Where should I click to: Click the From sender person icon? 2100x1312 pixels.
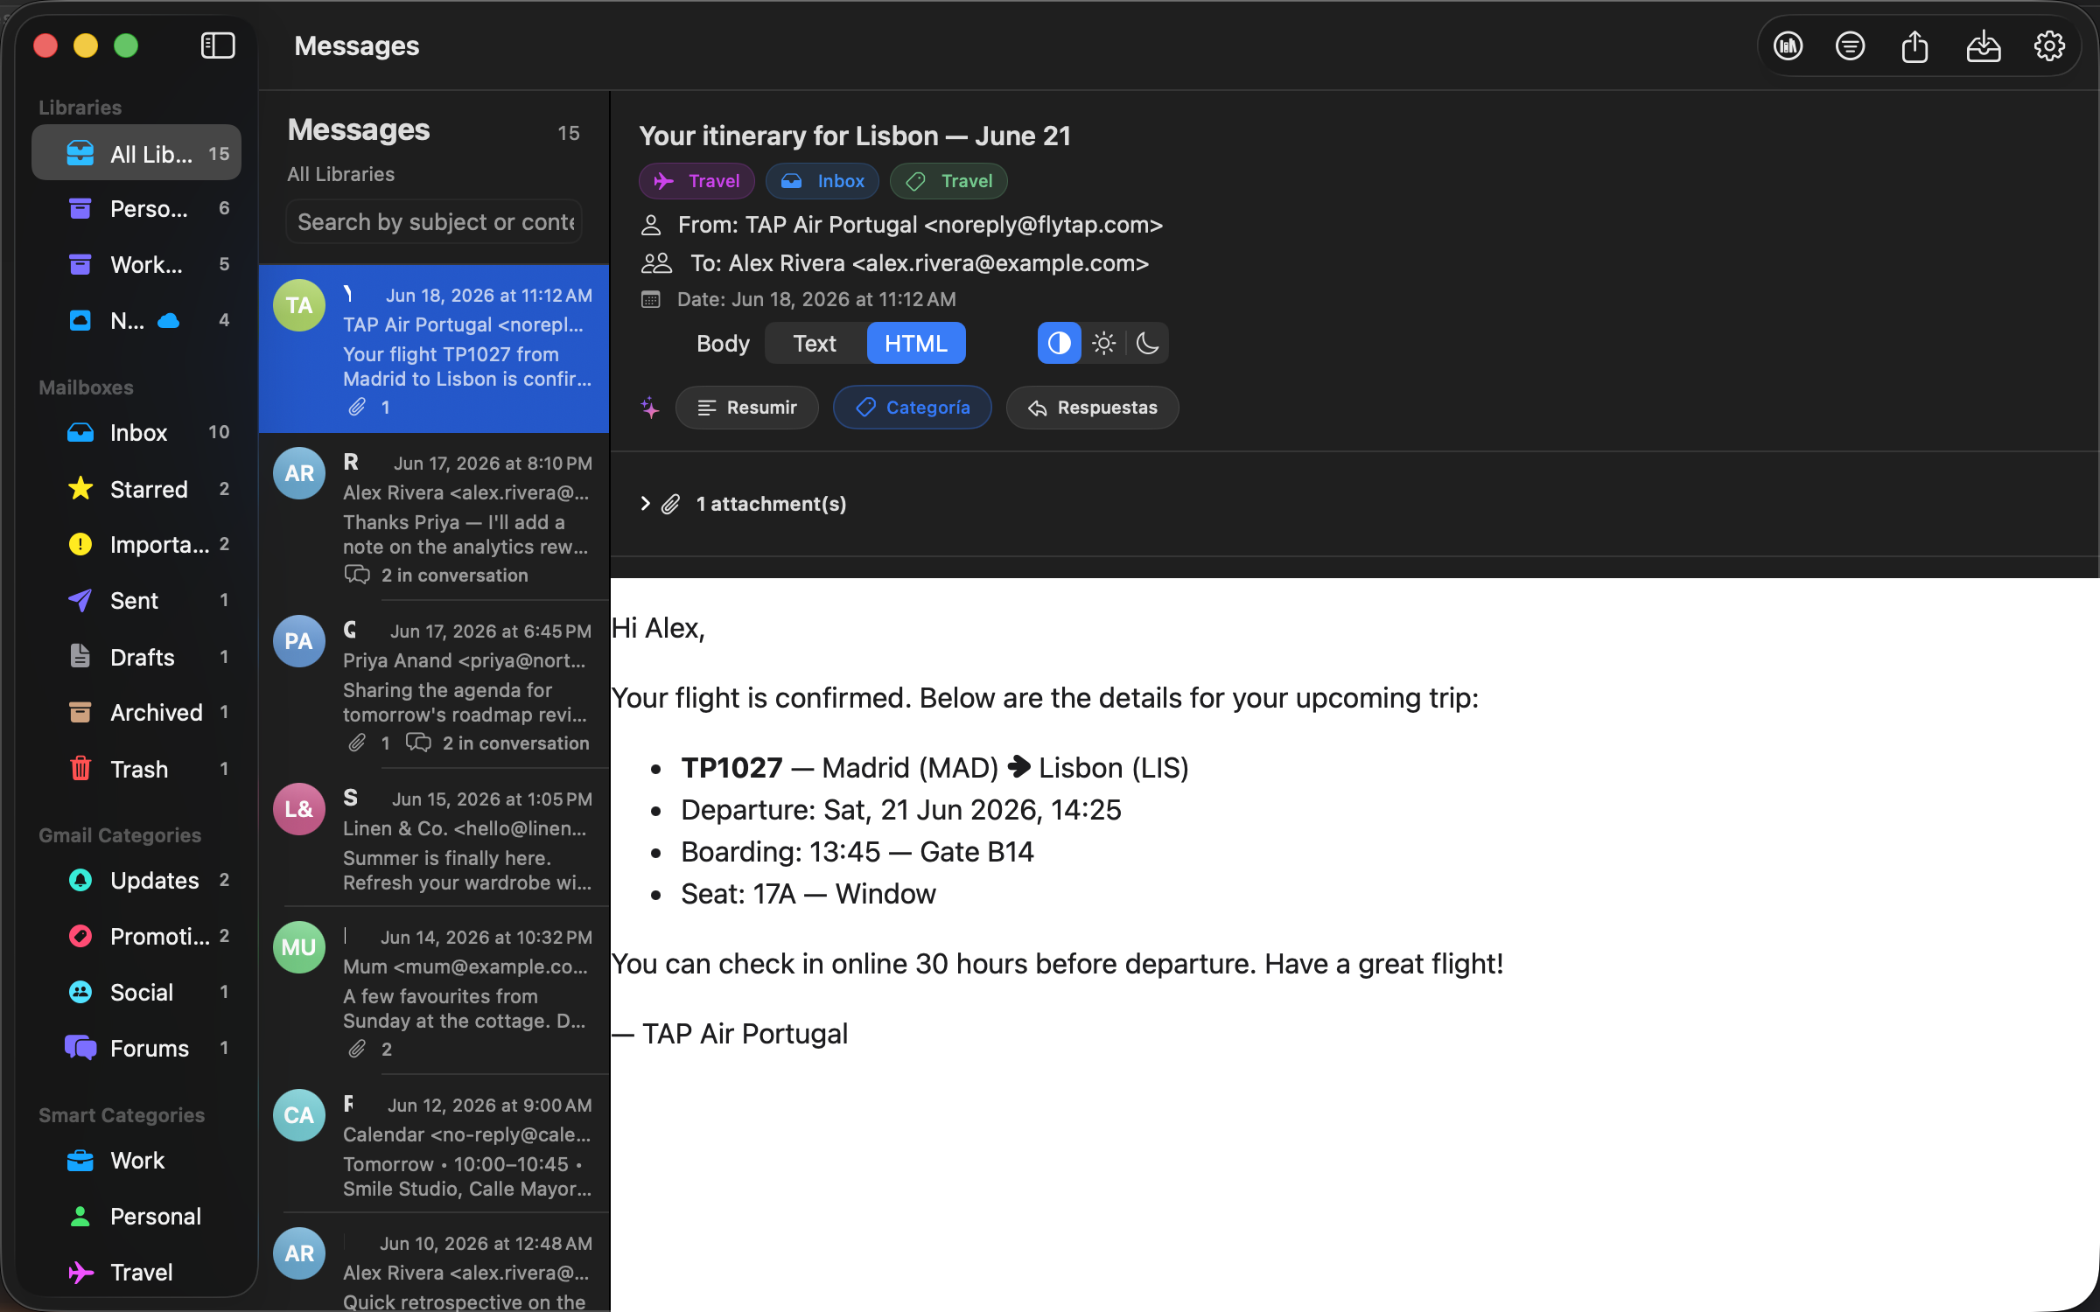coord(651,225)
